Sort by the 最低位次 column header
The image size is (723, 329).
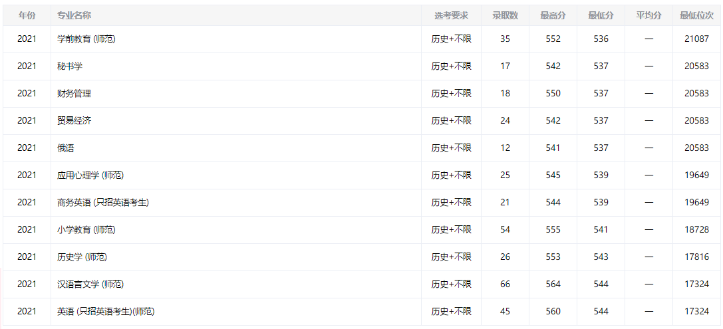pyautogui.click(x=696, y=15)
